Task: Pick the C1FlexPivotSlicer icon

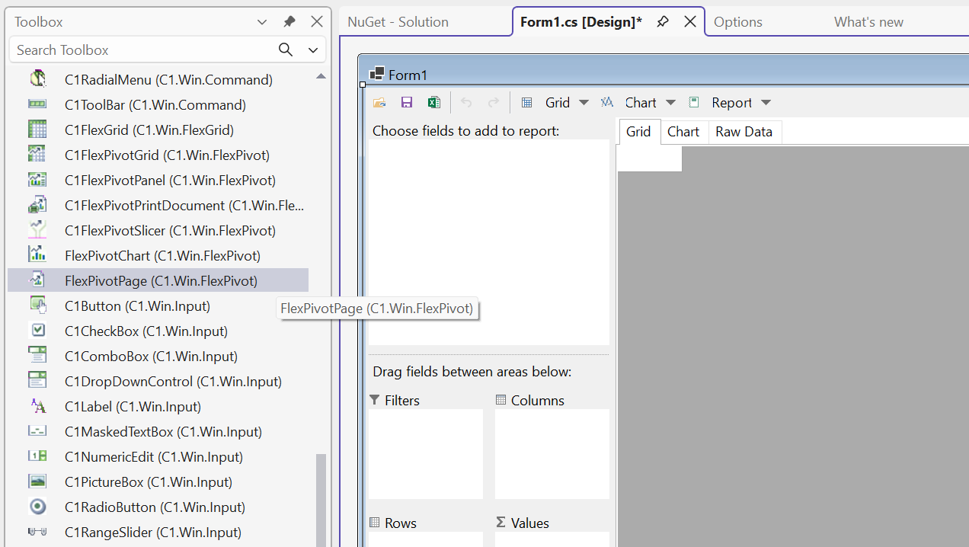Action: tap(37, 230)
